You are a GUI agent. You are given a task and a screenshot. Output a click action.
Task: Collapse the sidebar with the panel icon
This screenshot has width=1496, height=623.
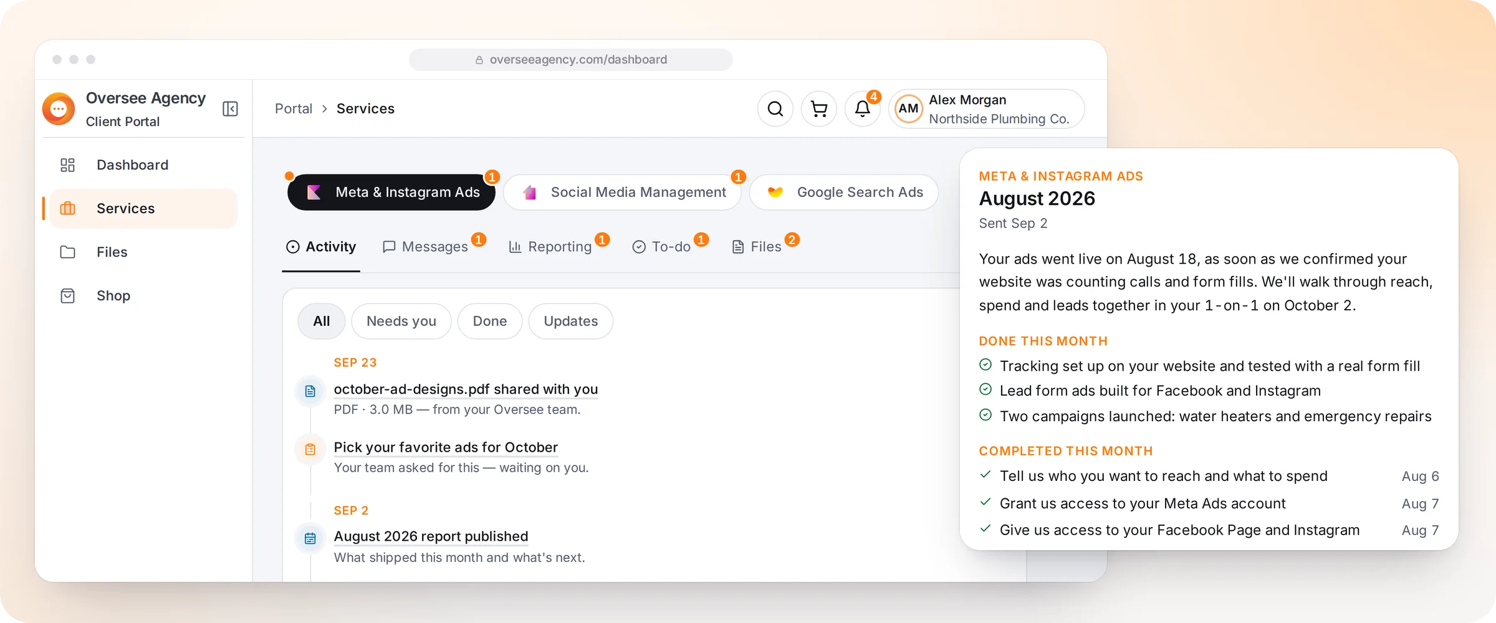230,109
